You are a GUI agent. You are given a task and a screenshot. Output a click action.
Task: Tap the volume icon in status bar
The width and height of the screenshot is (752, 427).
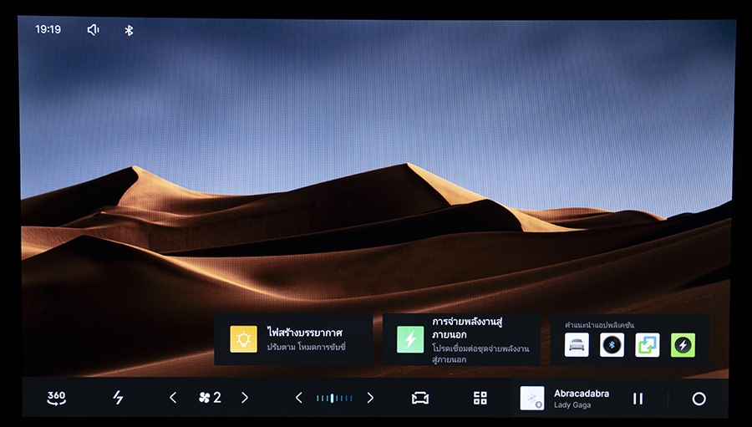coord(93,30)
